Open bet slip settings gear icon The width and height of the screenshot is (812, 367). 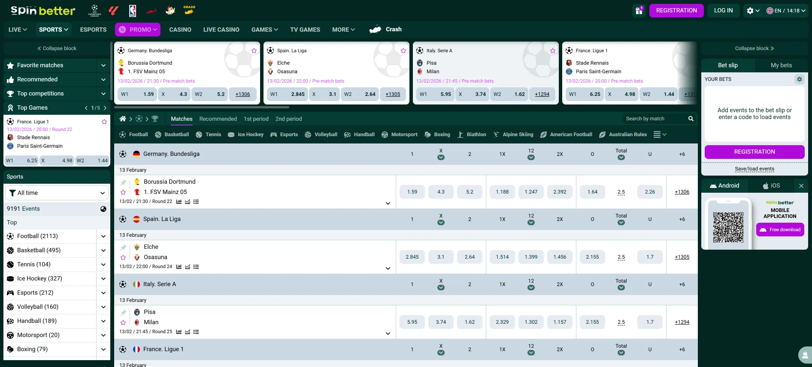click(x=799, y=79)
